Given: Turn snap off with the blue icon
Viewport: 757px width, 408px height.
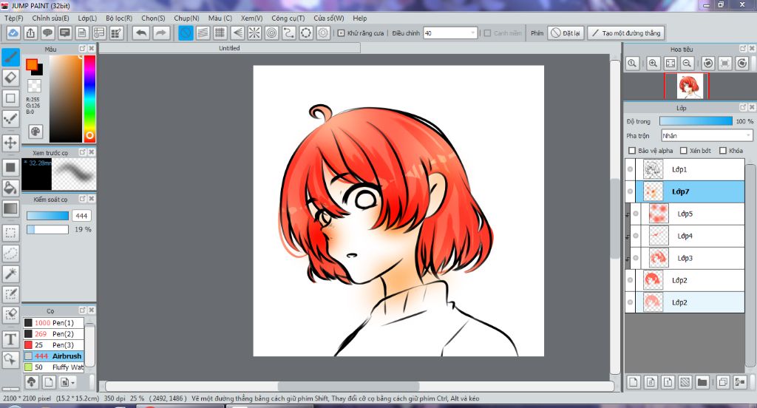Looking at the screenshot, I should [186, 33].
